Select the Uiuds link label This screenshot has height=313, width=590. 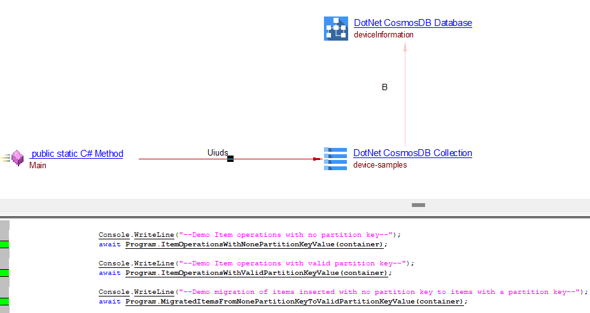(218, 152)
